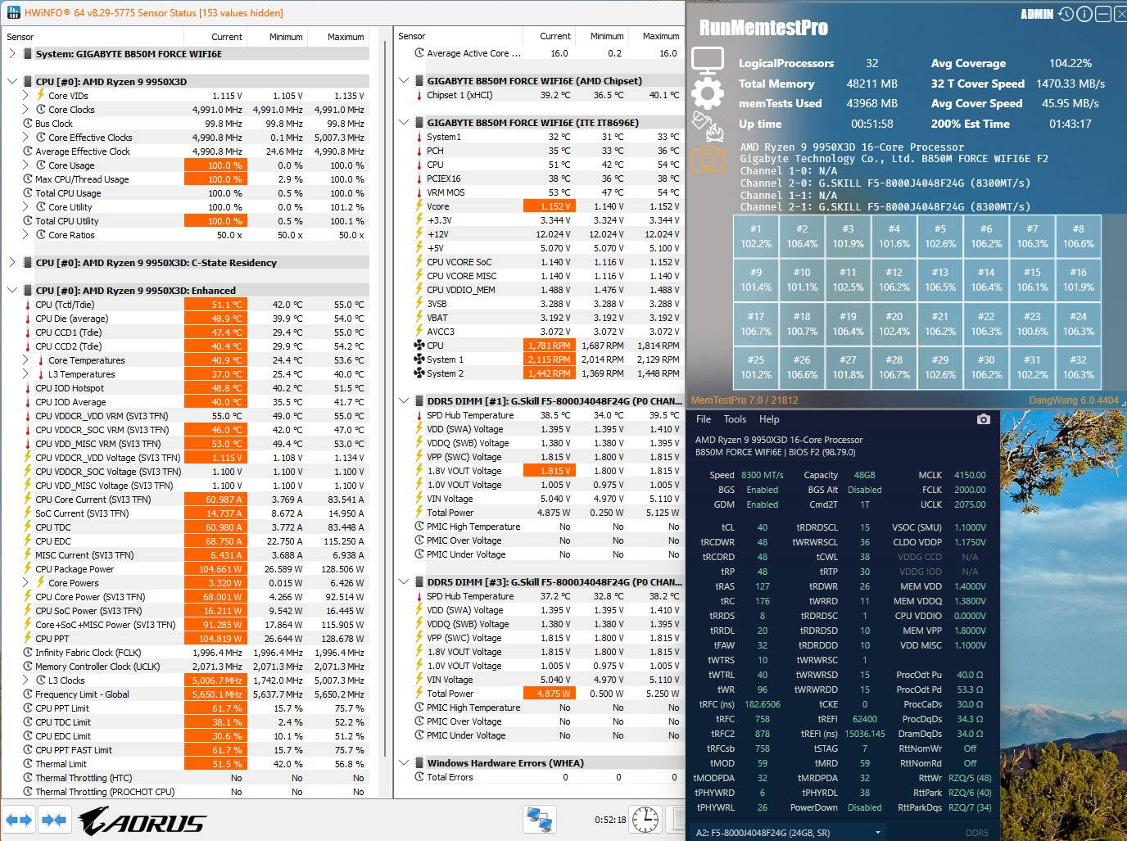Expand the System: GIGABYTE B850M FORCE WIFI6E group
1127x841 pixels.
coord(12,54)
